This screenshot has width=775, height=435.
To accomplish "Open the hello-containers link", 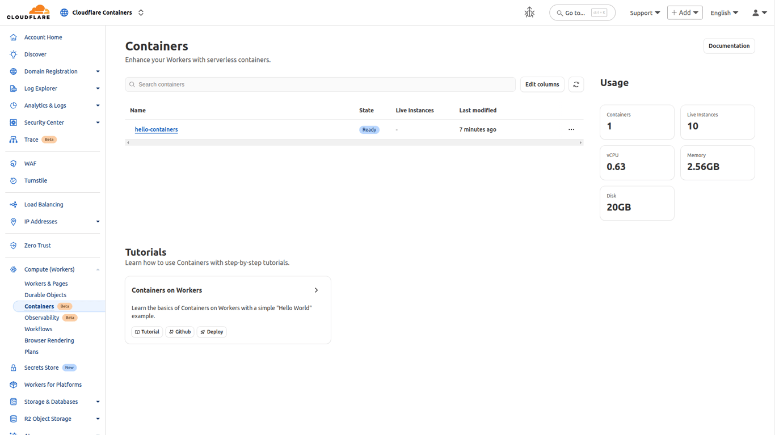I will 156,130.
